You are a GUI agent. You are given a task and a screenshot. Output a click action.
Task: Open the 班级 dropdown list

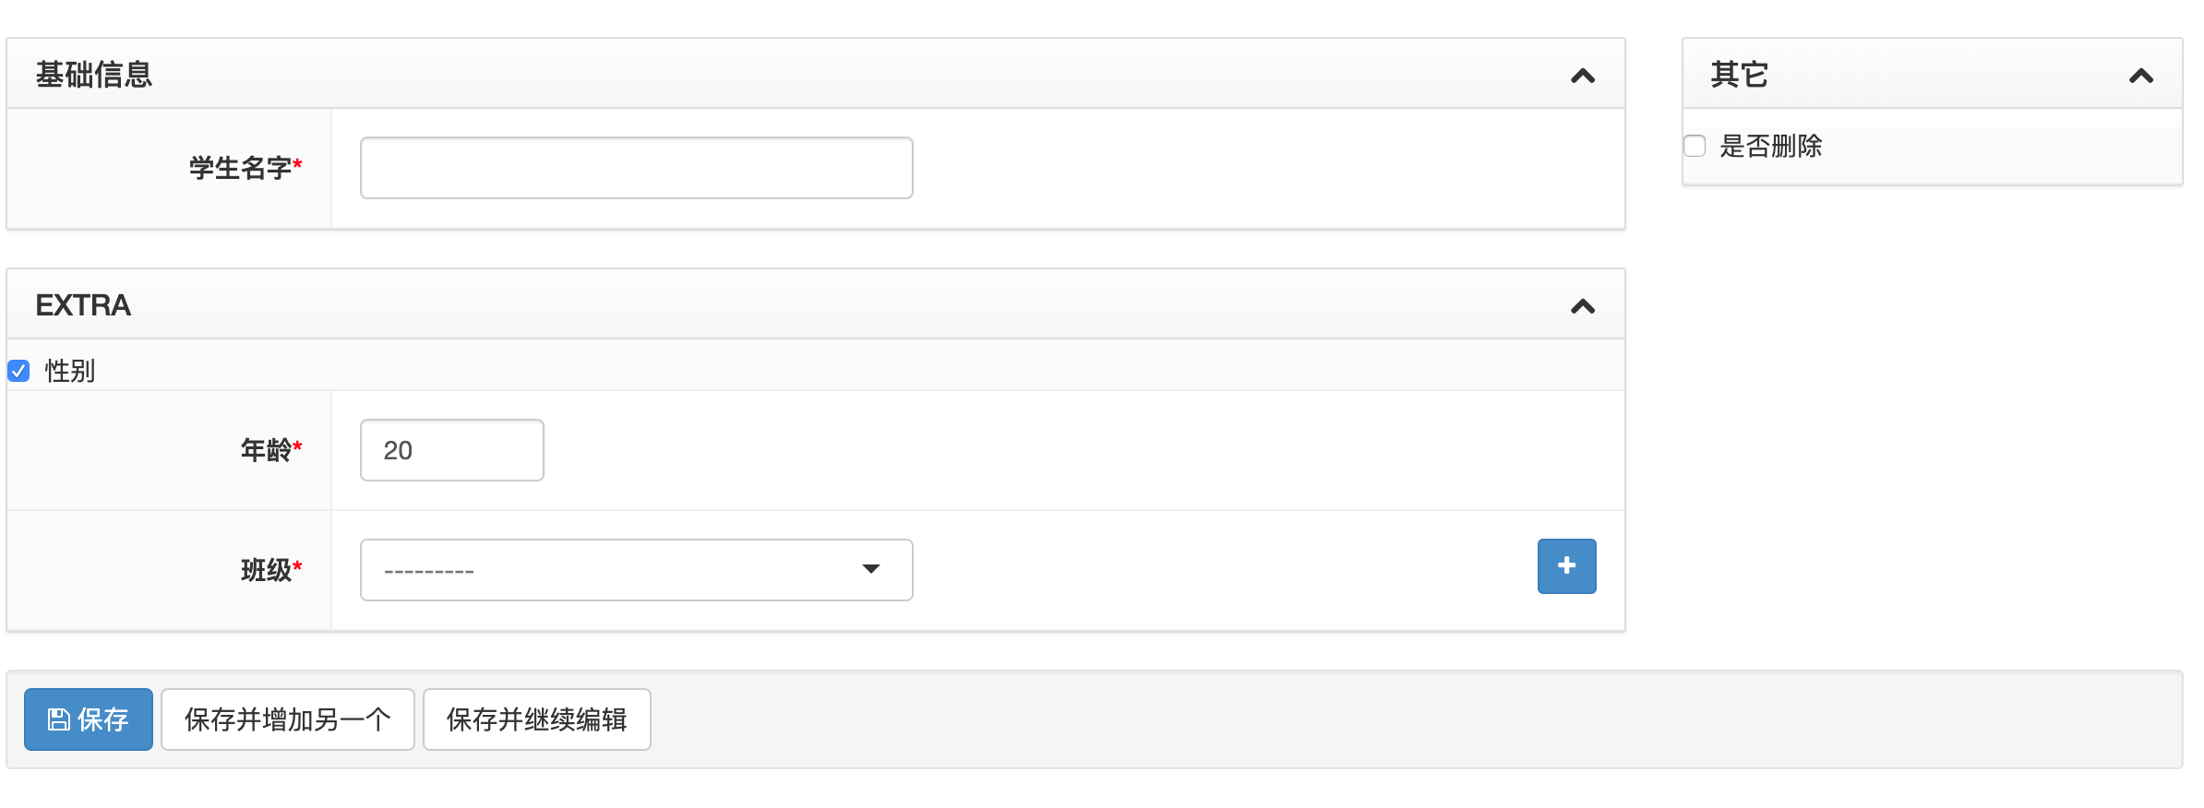[636, 570]
